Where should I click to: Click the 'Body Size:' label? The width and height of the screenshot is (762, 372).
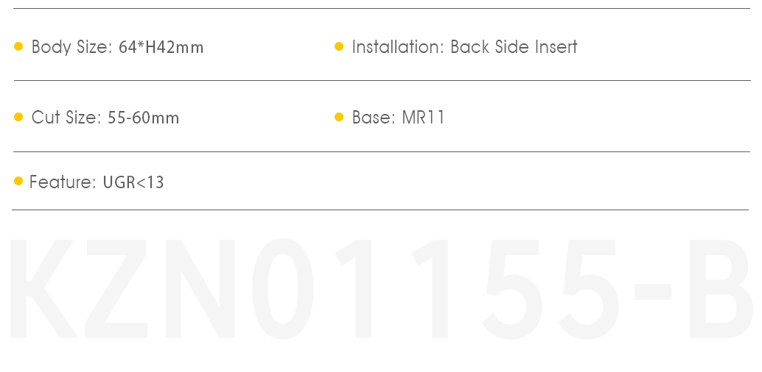tap(72, 48)
